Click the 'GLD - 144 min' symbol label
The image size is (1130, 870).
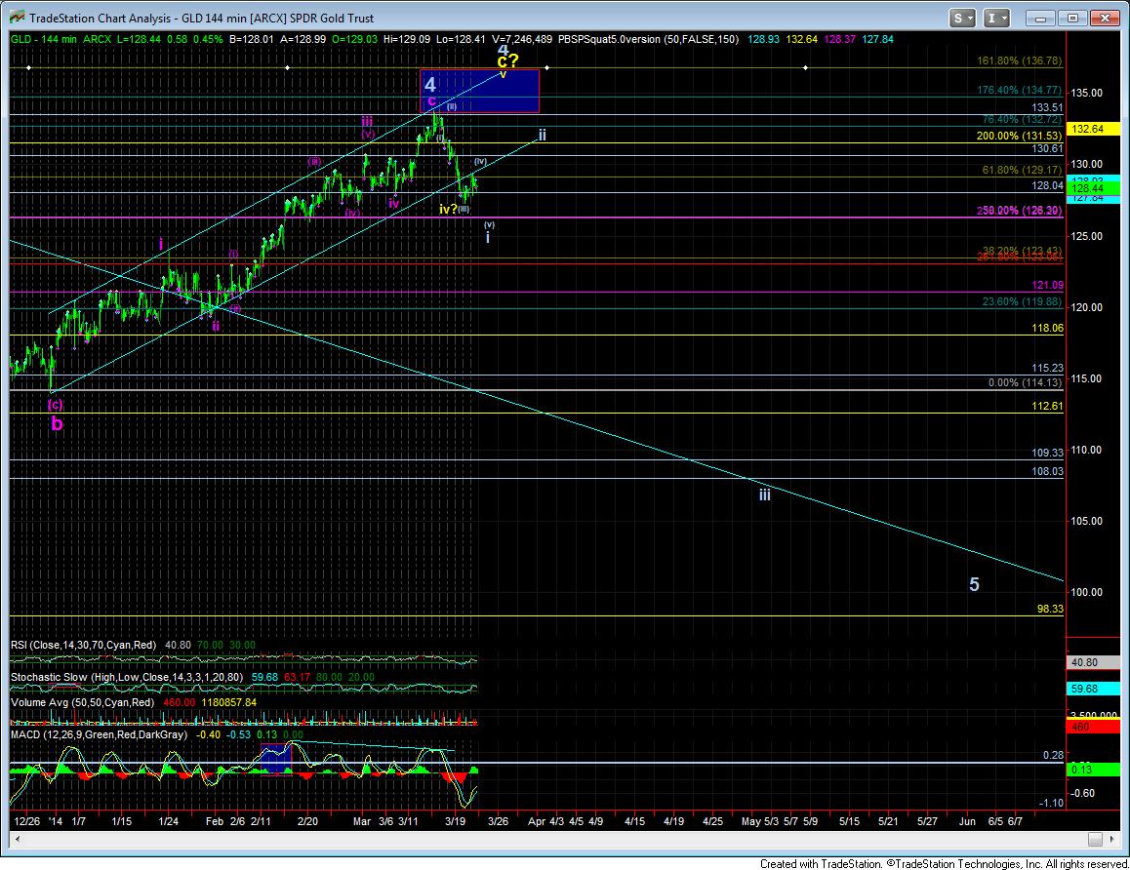(x=44, y=40)
